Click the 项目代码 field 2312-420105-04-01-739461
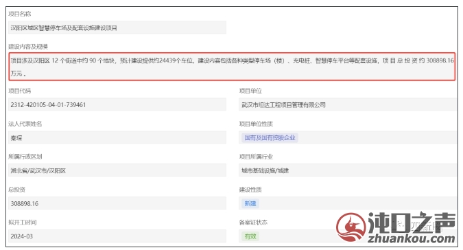The image size is (463, 250). (x=117, y=104)
